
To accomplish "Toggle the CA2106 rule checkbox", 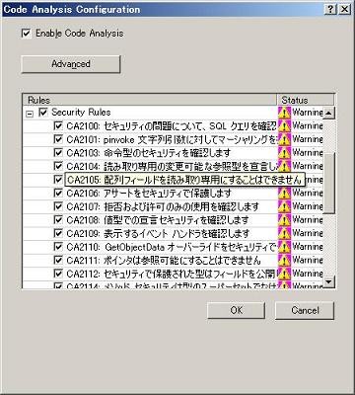I will point(58,193).
